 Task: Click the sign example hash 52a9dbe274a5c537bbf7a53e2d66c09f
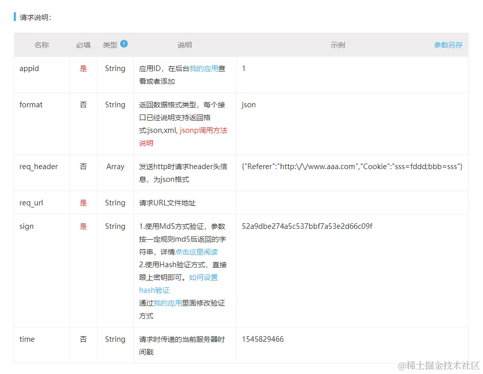307,226
